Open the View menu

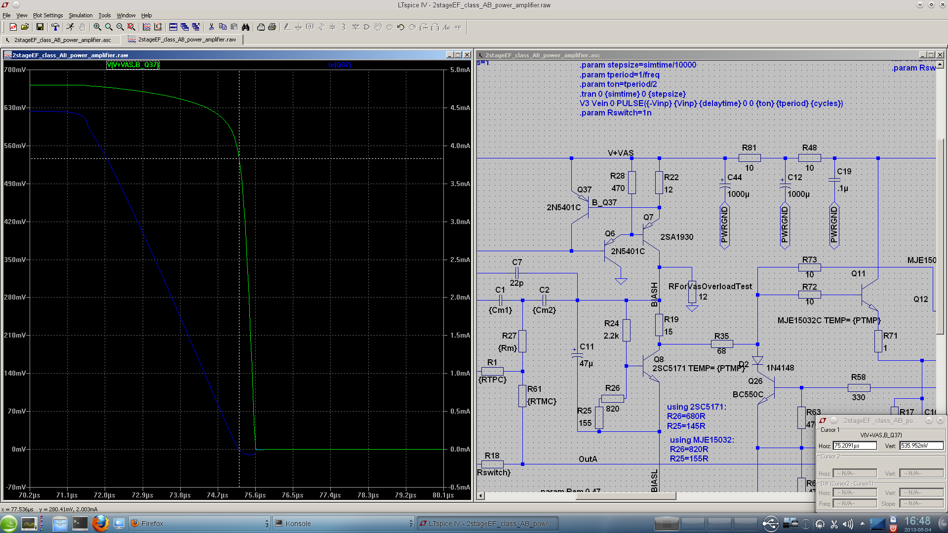(x=22, y=15)
